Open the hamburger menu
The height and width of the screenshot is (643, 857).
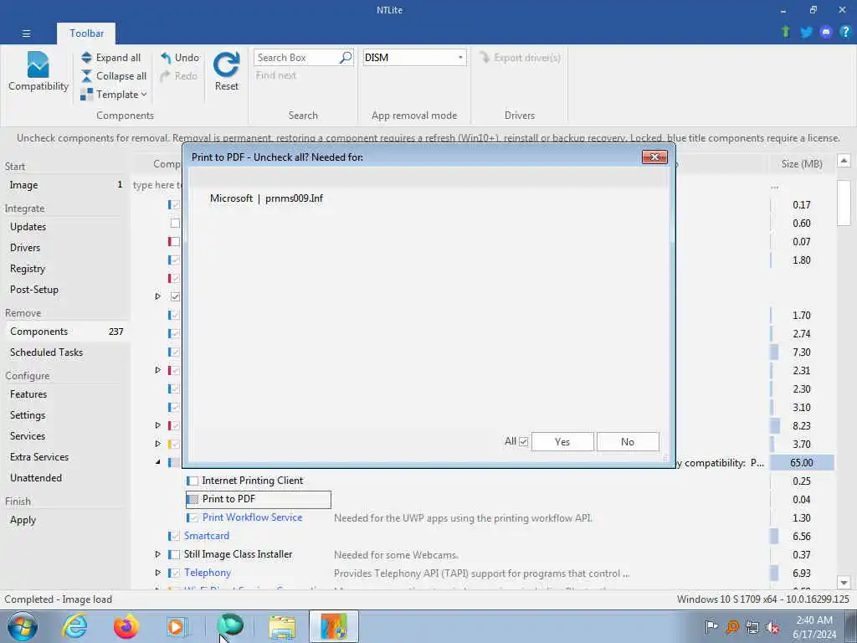tap(26, 33)
